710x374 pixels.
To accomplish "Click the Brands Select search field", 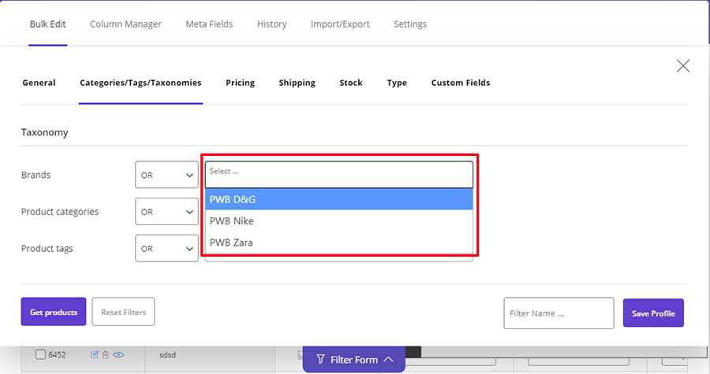I will click(x=338, y=174).
